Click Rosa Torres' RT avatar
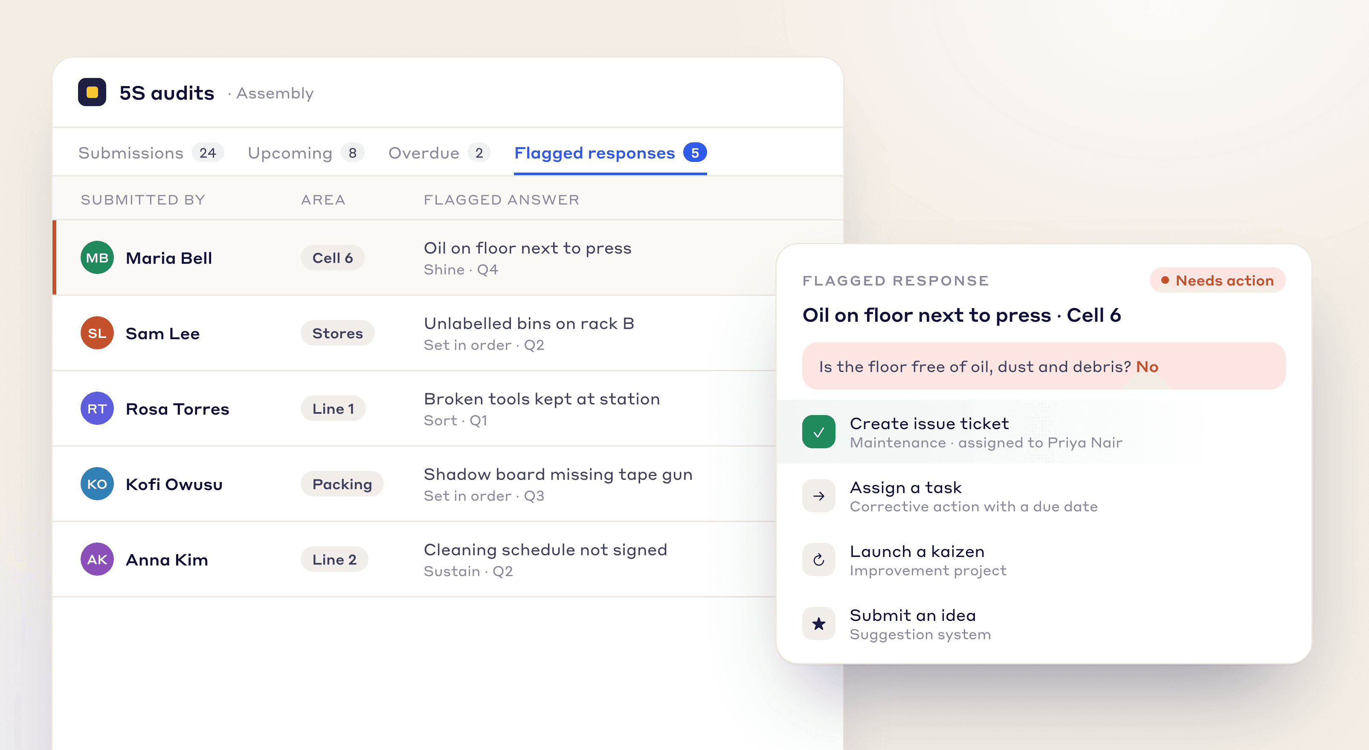This screenshot has height=750, width=1369. (x=97, y=409)
